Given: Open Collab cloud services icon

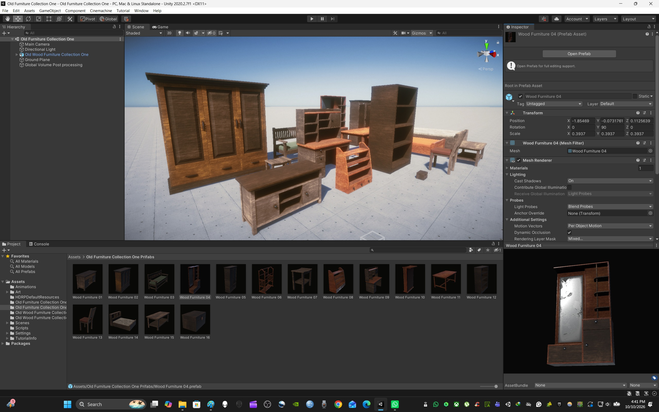Looking at the screenshot, I should 557,19.
